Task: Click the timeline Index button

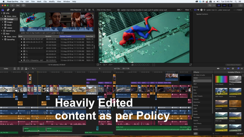Action: 6,68
